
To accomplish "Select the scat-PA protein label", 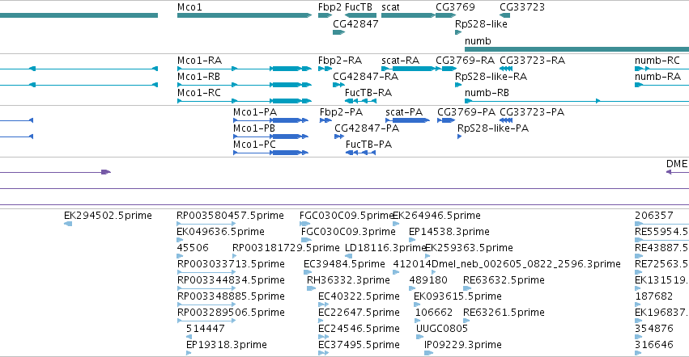I will (404, 111).
